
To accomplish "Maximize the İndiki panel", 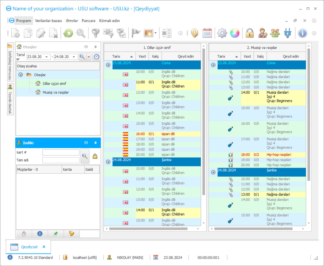I will tap(86, 143).
